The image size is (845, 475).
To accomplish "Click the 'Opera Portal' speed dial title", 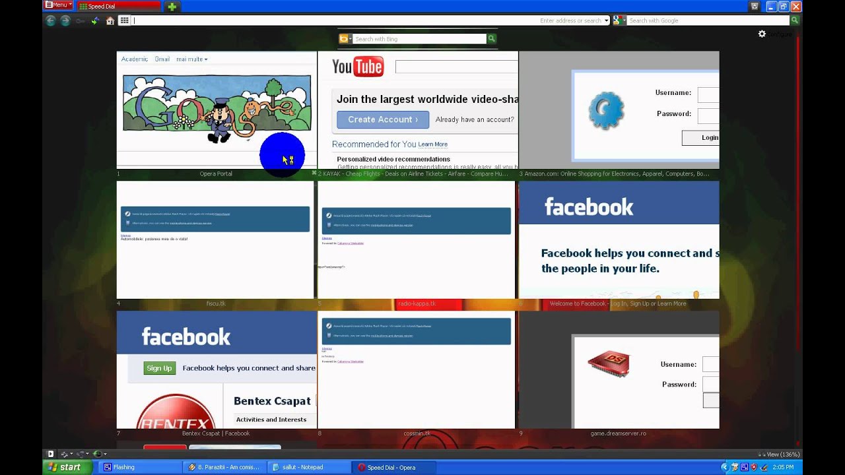I will click(x=216, y=174).
